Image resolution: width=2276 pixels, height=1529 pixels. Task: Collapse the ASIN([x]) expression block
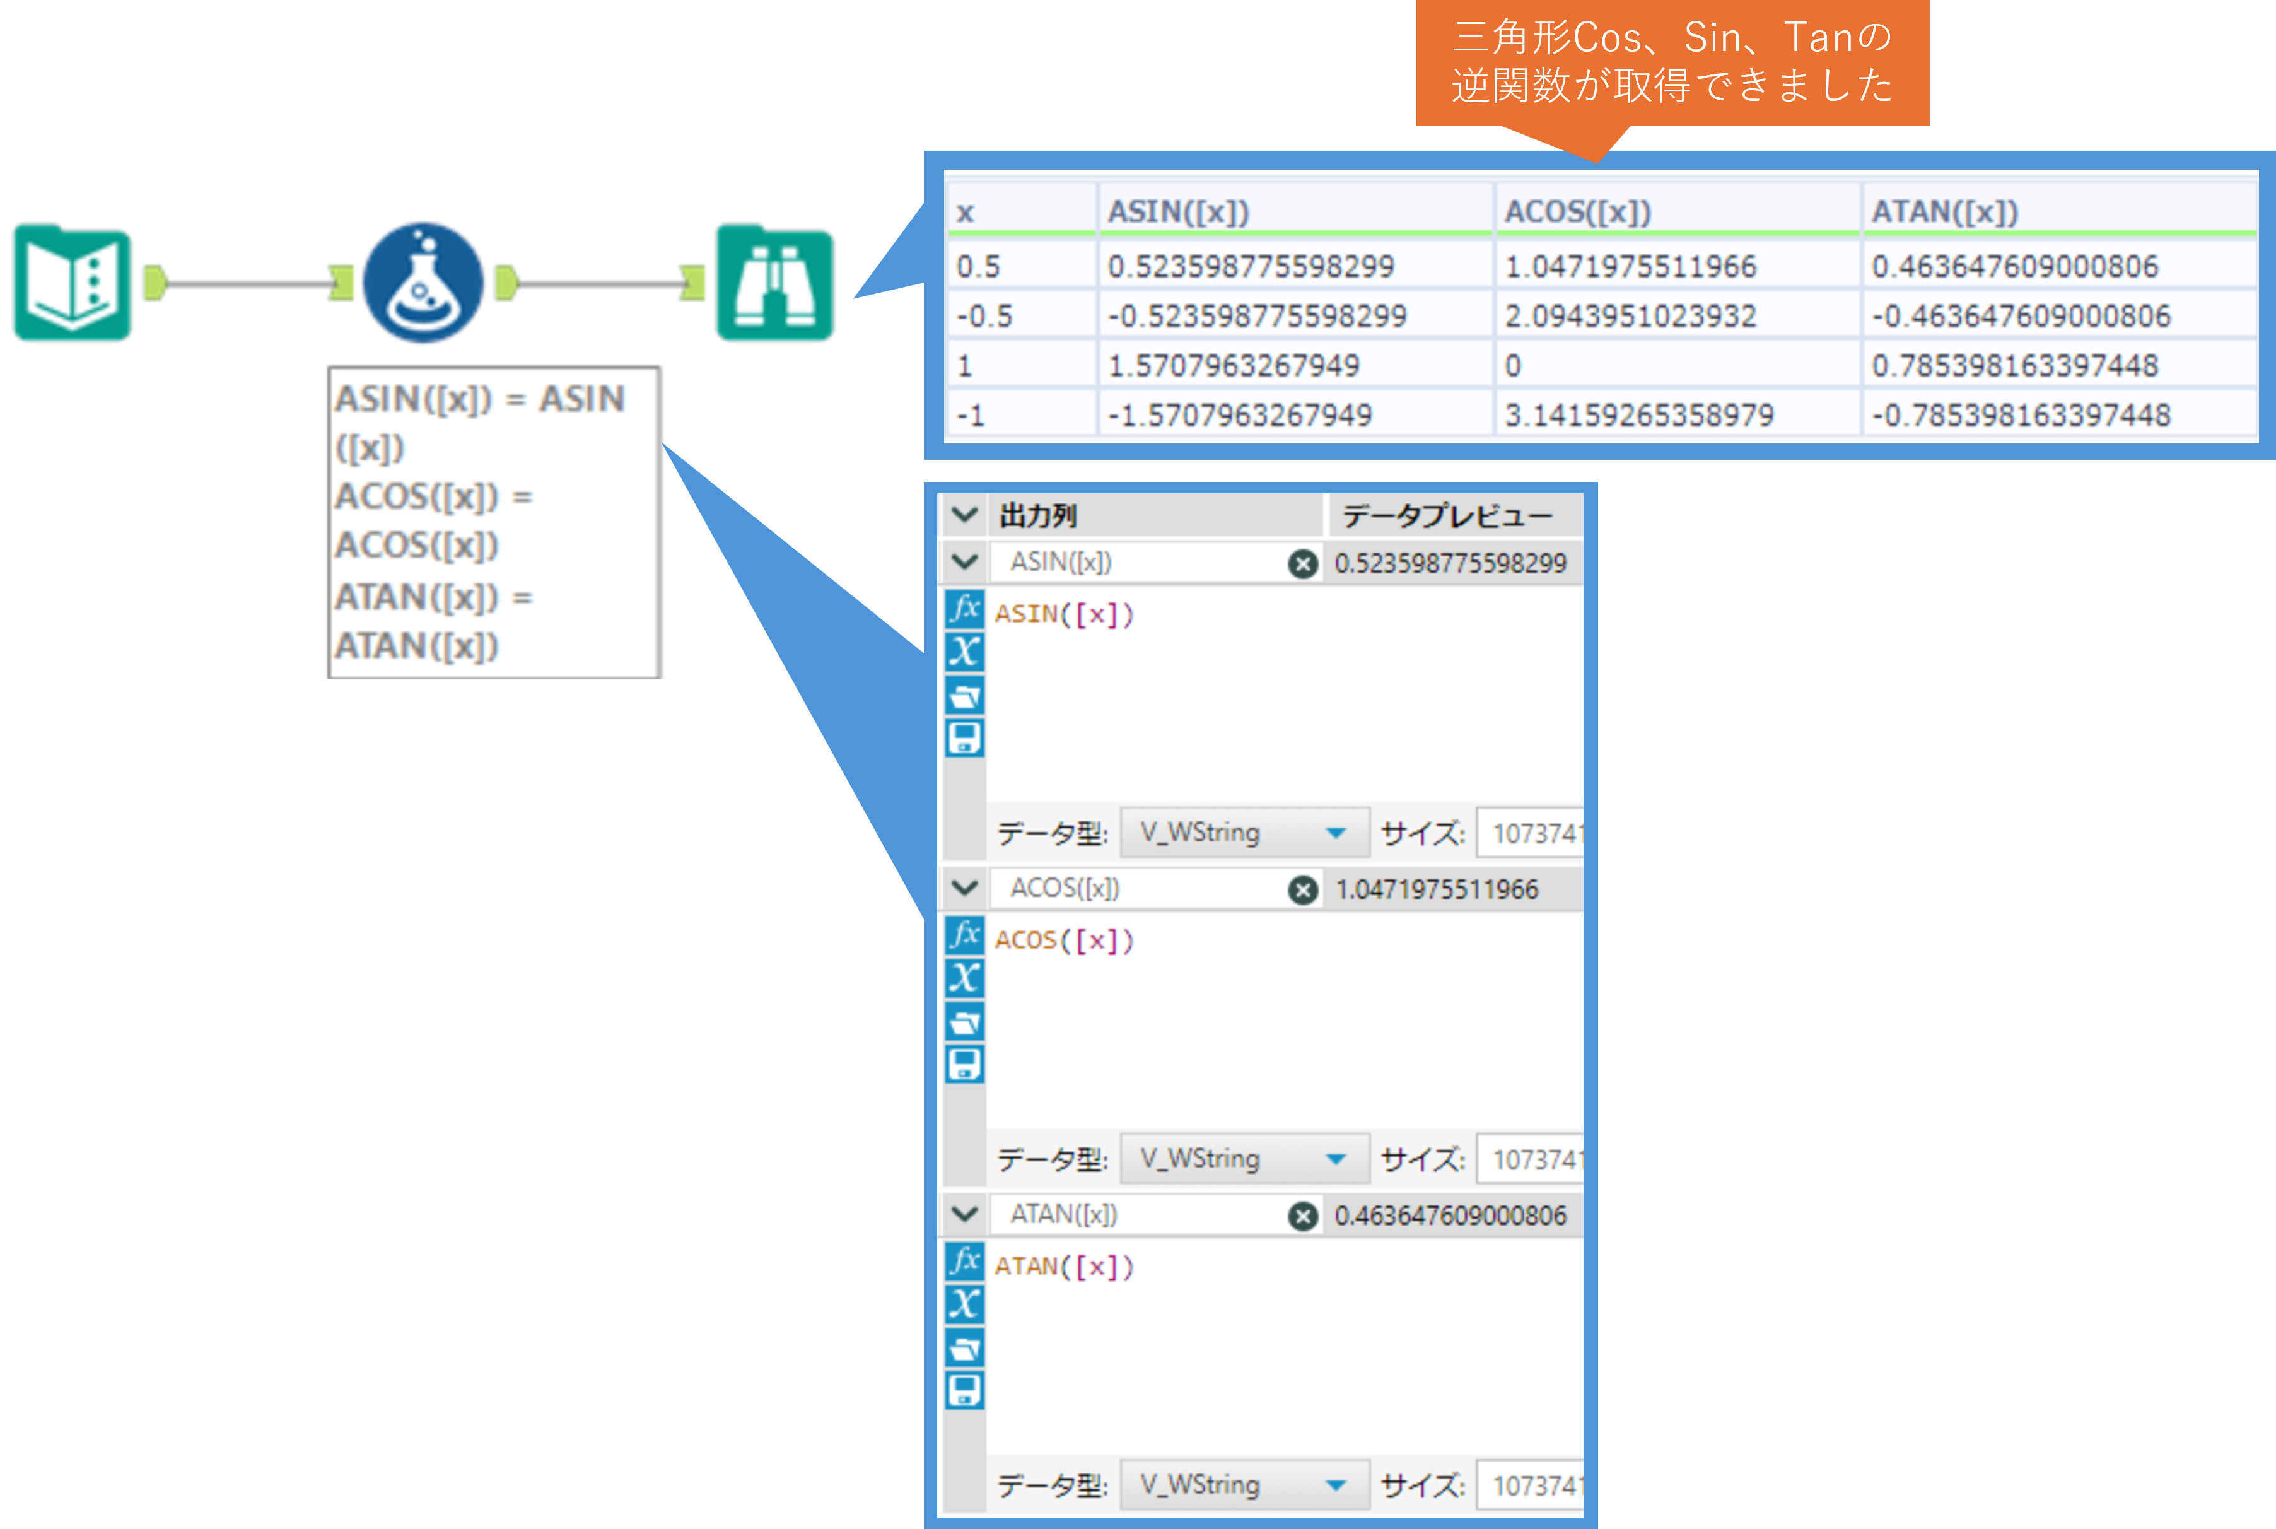(x=964, y=563)
